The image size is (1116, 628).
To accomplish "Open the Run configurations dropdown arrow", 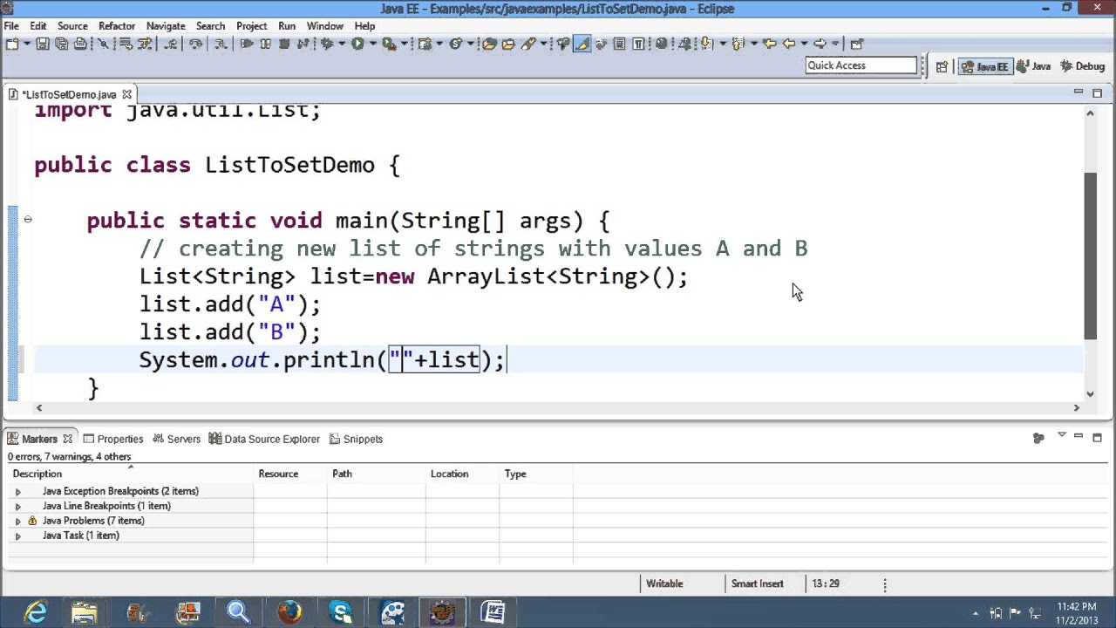I will click(x=372, y=44).
